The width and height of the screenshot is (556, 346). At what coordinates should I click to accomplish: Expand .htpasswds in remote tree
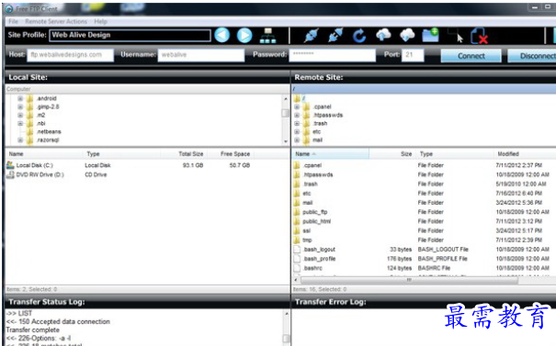297,115
